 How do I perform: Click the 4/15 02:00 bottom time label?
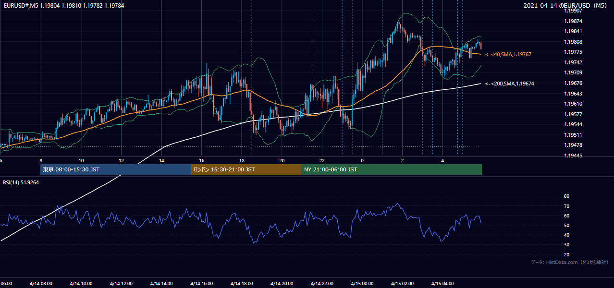(x=402, y=284)
